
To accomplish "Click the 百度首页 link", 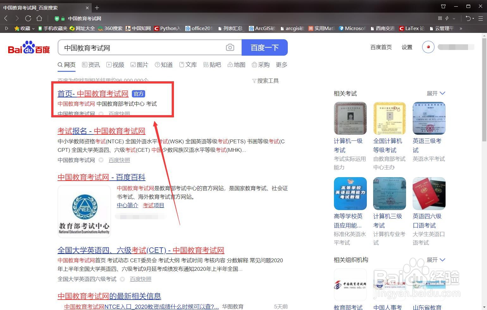I will point(381,47).
